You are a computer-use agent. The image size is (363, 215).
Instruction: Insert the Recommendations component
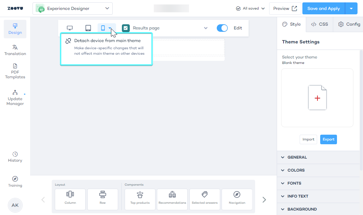[x=172, y=199]
